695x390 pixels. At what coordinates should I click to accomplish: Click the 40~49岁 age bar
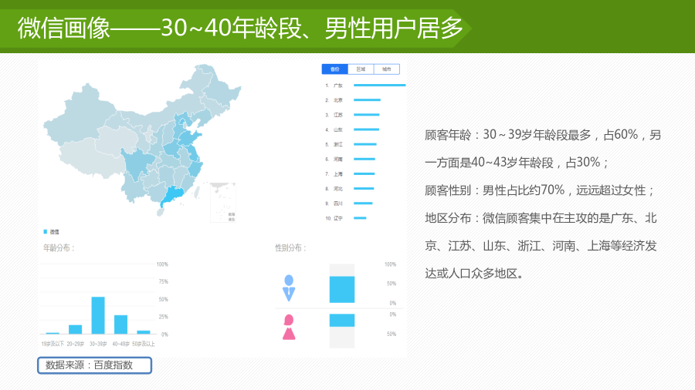121,324
